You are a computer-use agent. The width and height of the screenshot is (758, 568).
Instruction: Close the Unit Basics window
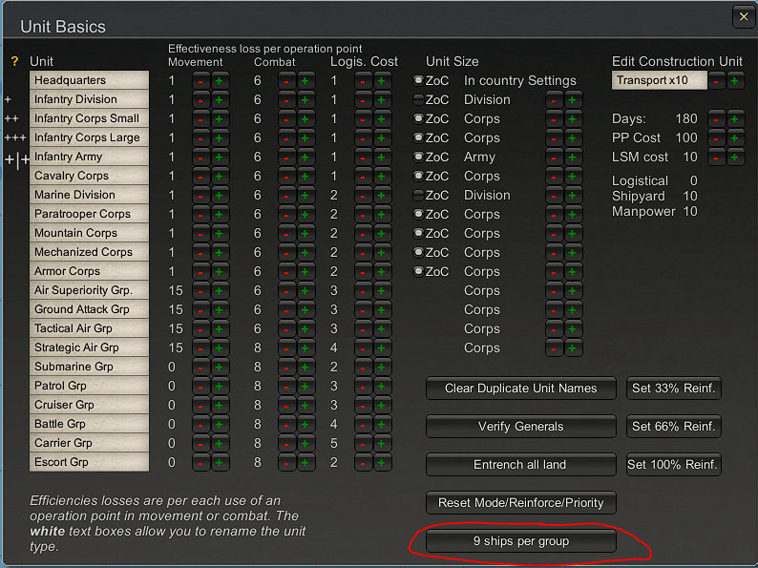744,17
